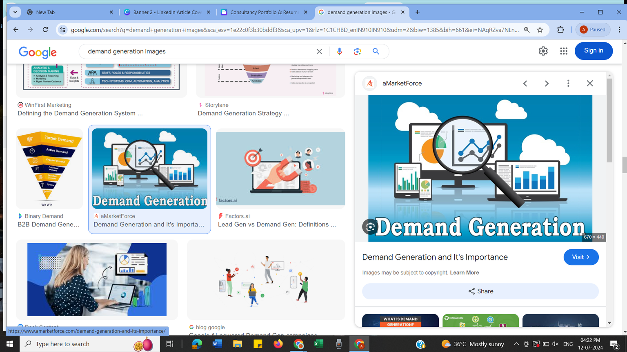Close the demand generation images tab
Screen dimensions: 627x352
click(403, 12)
